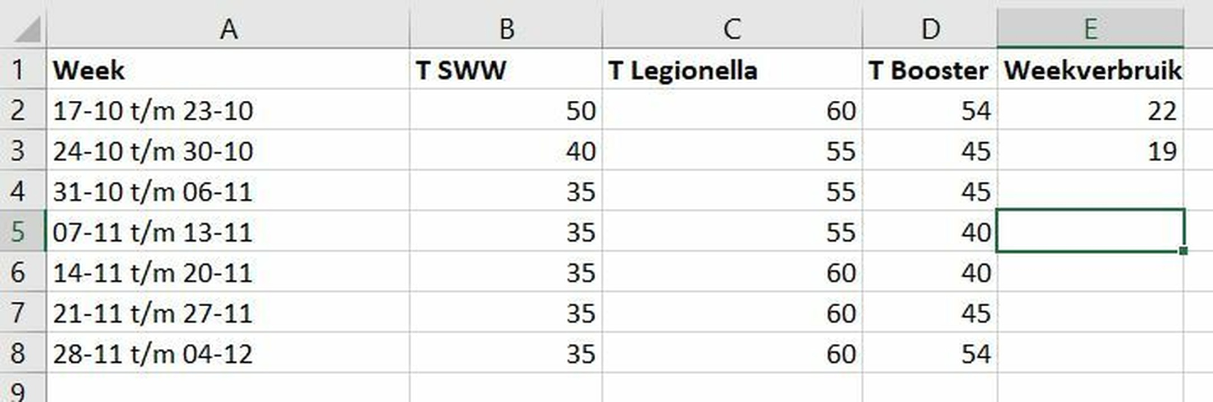Select column D header

[x=930, y=29]
